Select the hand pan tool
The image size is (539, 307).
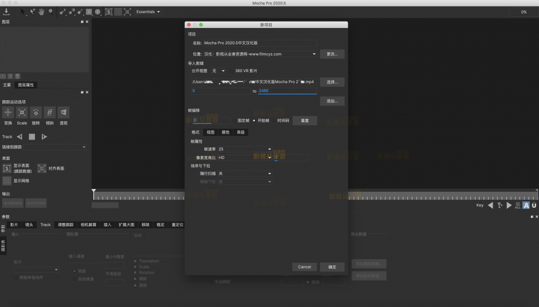click(42, 12)
